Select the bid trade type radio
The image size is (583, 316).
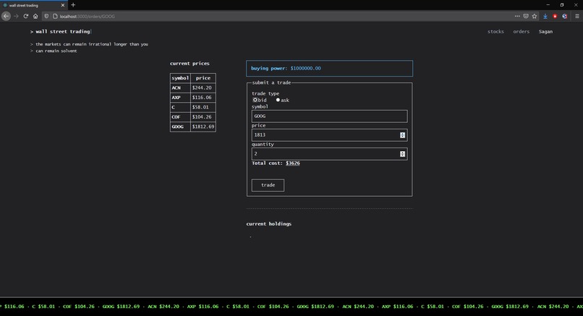point(255,100)
